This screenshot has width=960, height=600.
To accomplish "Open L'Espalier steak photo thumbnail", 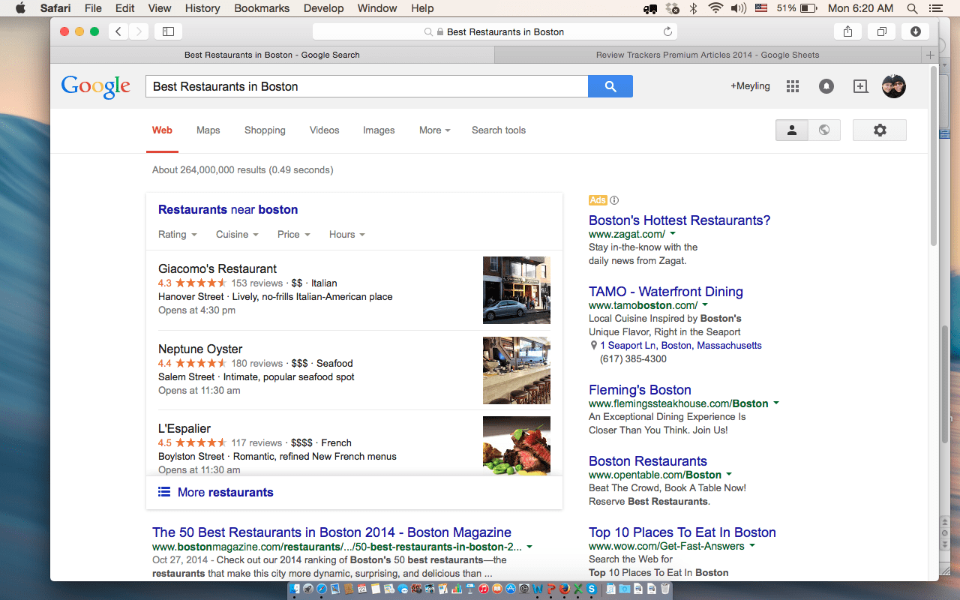I will click(517, 445).
